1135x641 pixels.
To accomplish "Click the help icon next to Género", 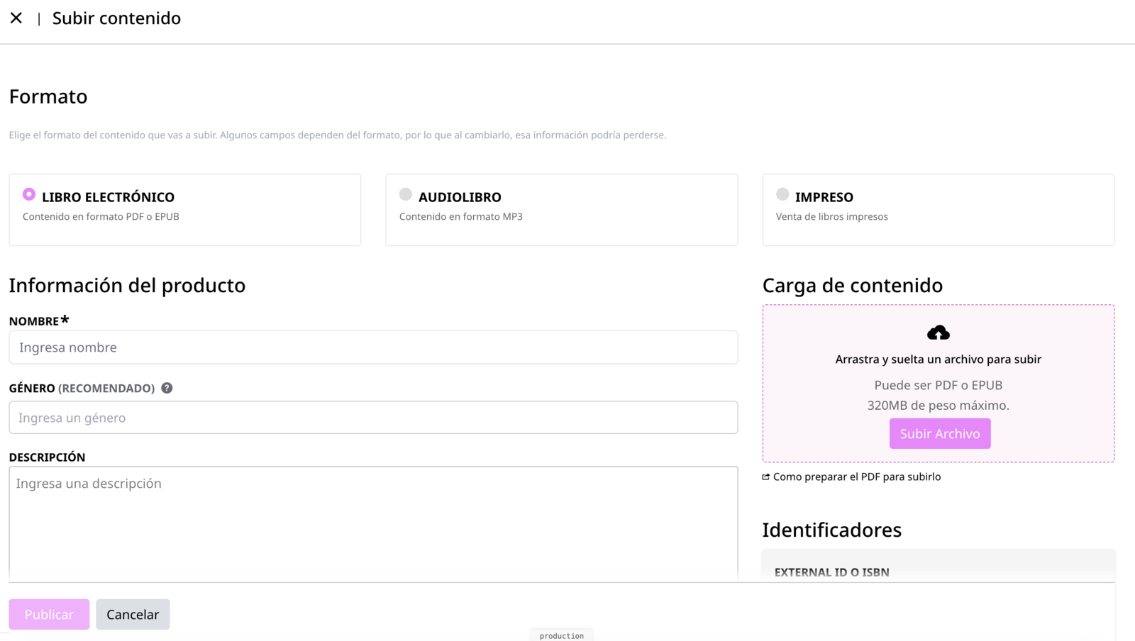I will (167, 388).
